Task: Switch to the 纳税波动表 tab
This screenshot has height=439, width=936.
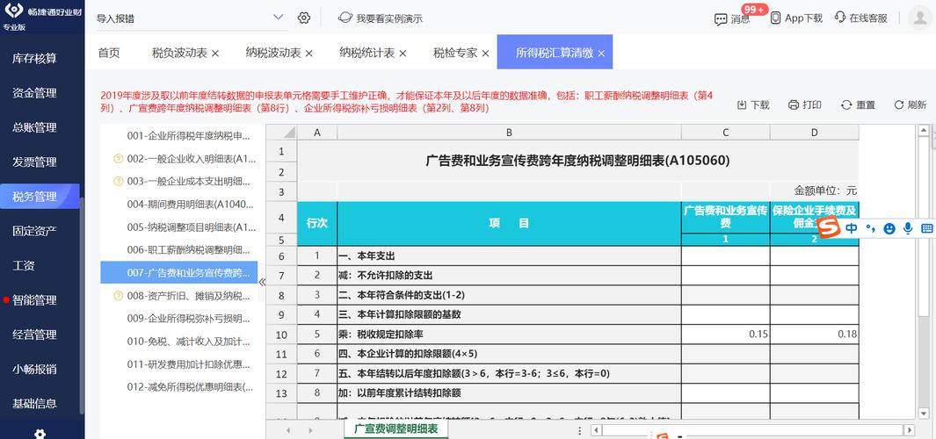Action: coord(273,53)
